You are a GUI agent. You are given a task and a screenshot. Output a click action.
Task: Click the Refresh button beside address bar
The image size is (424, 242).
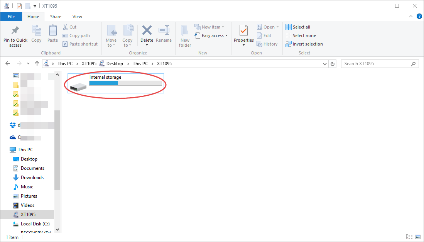tap(333, 64)
